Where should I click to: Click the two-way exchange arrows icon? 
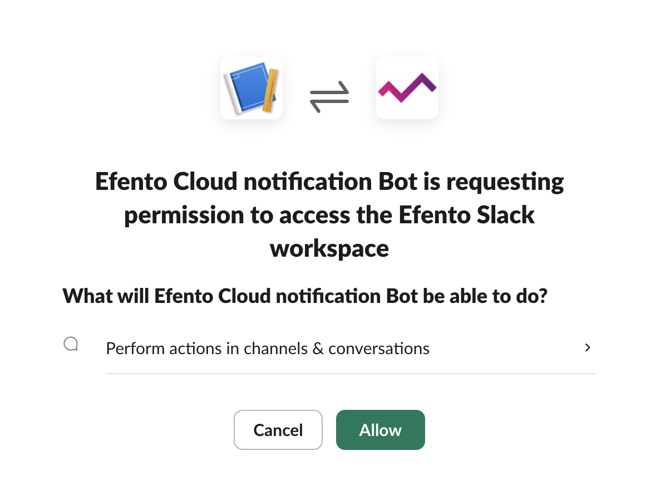pyautogui.click(x=329, y=95)
